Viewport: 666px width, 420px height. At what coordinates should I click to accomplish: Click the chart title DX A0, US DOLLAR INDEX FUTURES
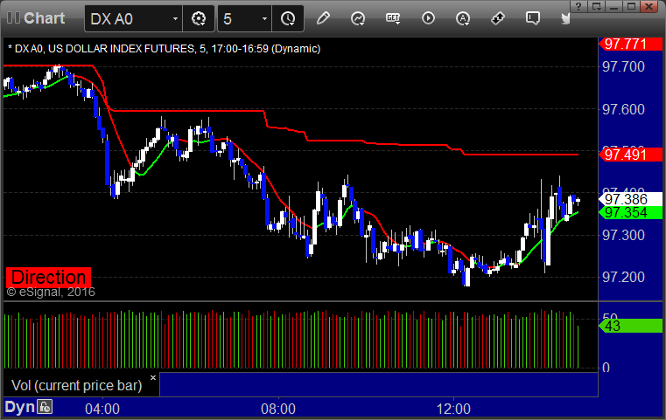[x=164, y=49]
